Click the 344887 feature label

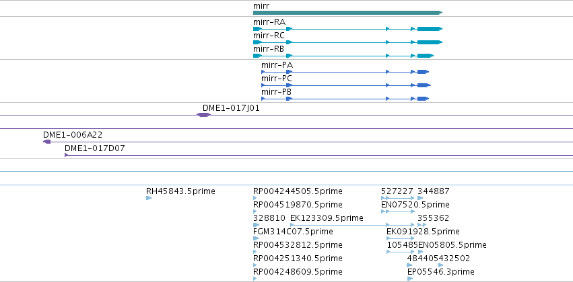tap(434, 191)
